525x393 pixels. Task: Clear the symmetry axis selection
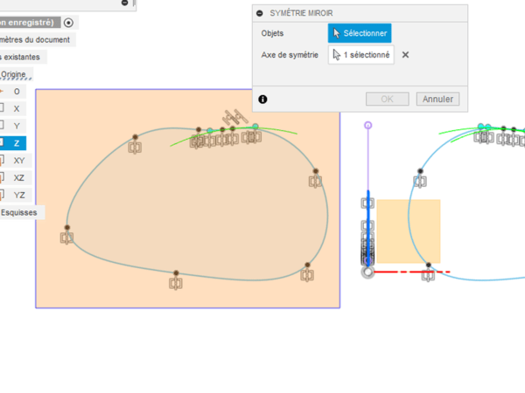tap(405, 55)
